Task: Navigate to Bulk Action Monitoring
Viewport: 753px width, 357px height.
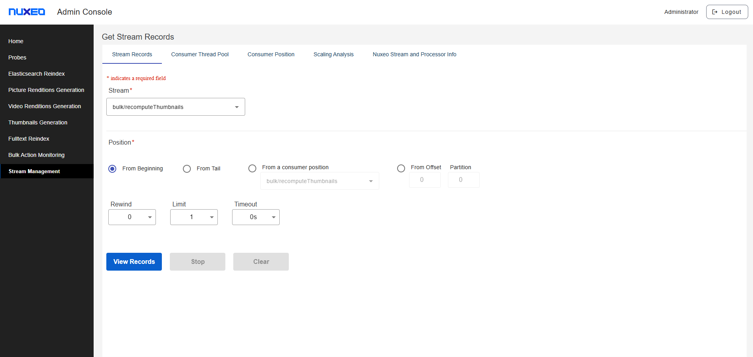Action: [36, 155]
